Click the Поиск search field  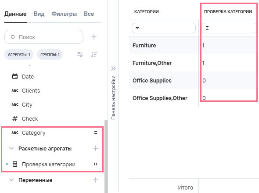tap(44, 37)
